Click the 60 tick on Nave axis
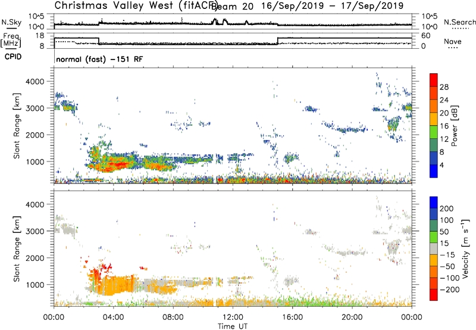Viewport: 476px width, 330px height. click(x=426, y=36)
